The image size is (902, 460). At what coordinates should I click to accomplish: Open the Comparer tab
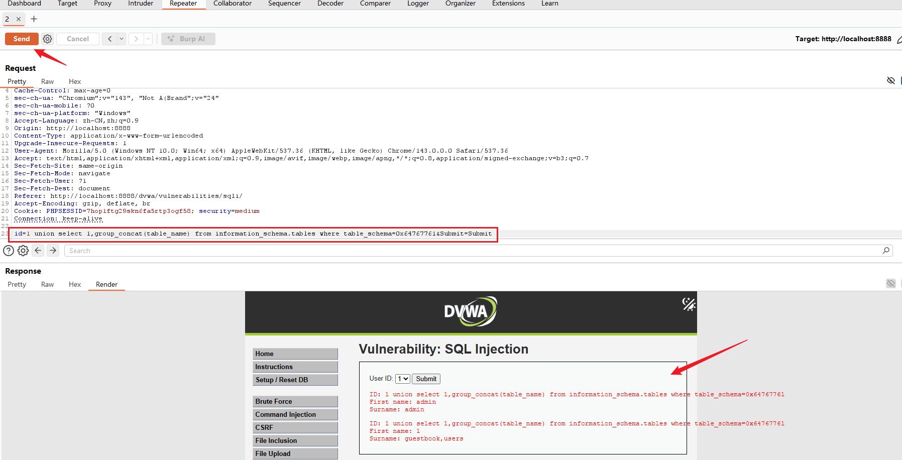pos(375,4)
